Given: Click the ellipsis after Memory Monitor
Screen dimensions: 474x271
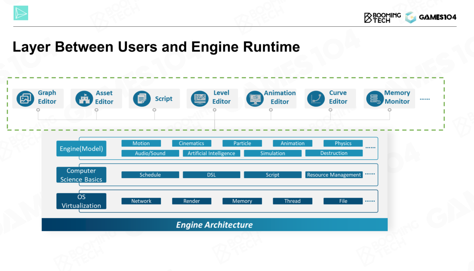Looking at the screenshot, I should (x=424, y=99).
